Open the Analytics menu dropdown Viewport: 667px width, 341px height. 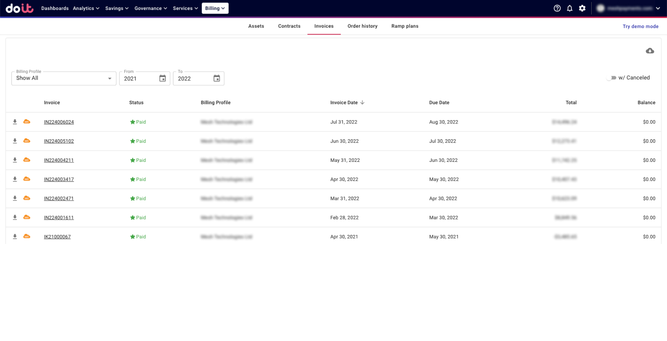[86, 8]
